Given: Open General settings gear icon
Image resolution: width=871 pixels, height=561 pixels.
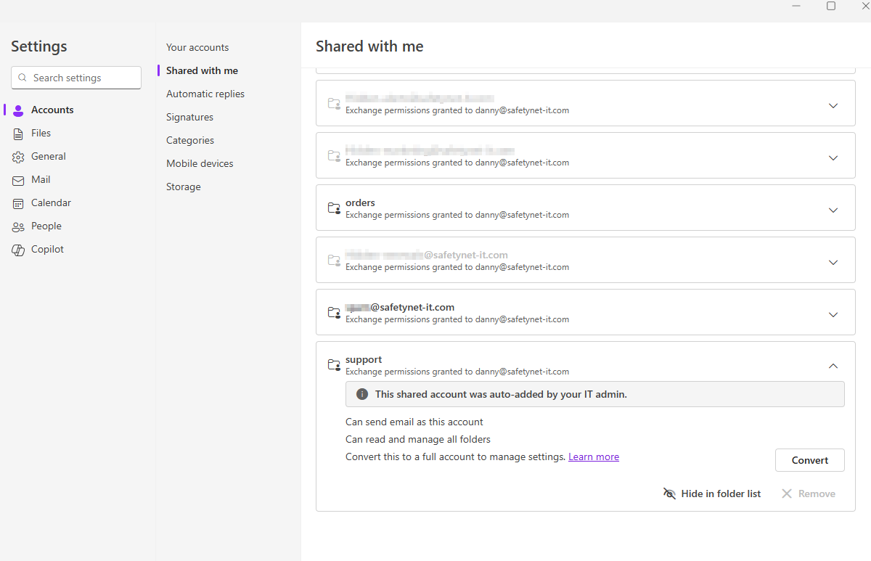Looking at the screenshot, I should (18, 157).
